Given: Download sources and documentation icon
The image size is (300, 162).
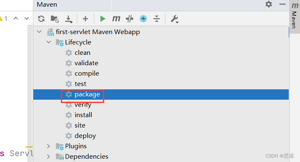Looking at the screenshot, I should [69, 19].
